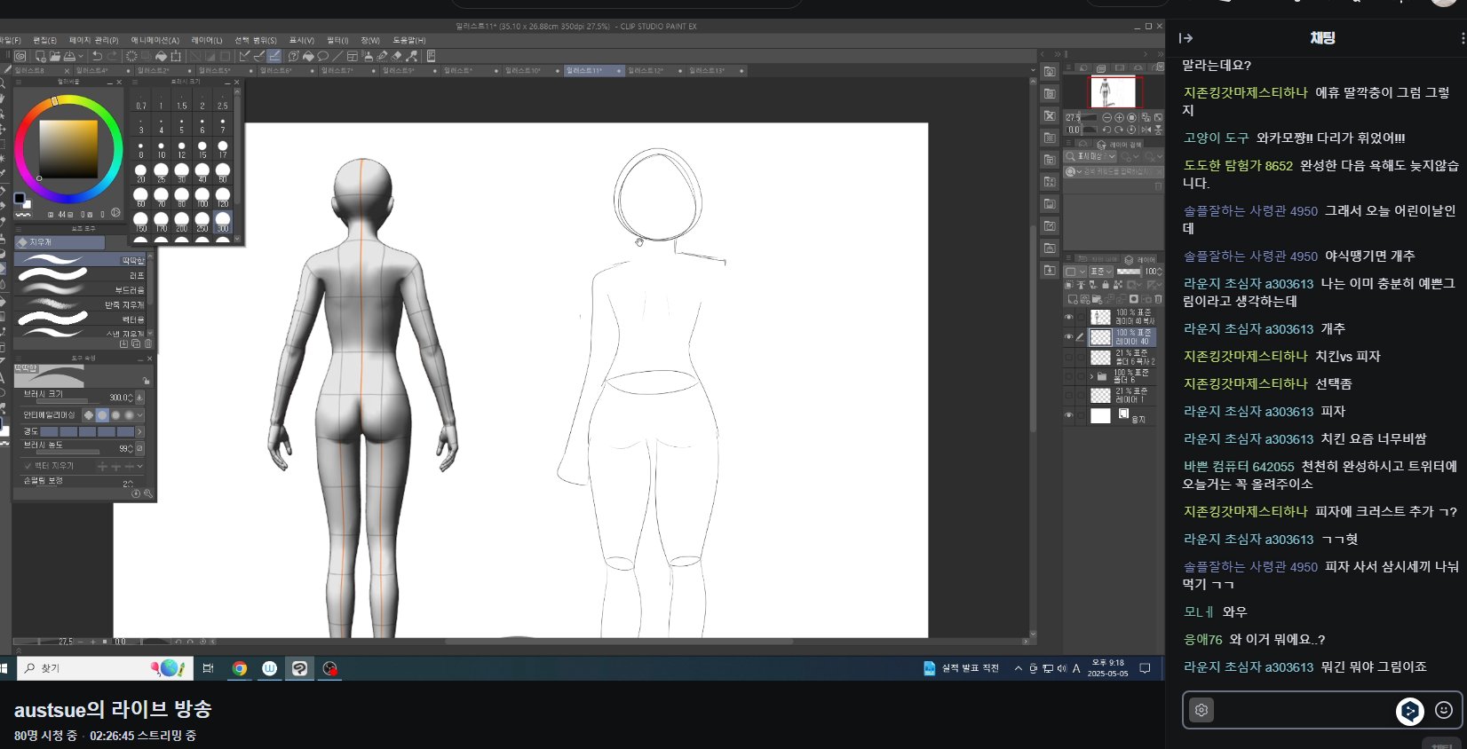Open CLIP STUDIO start icon in command bar
The height and width of the screenshot is (749, 1467).
tap(20, 56)
